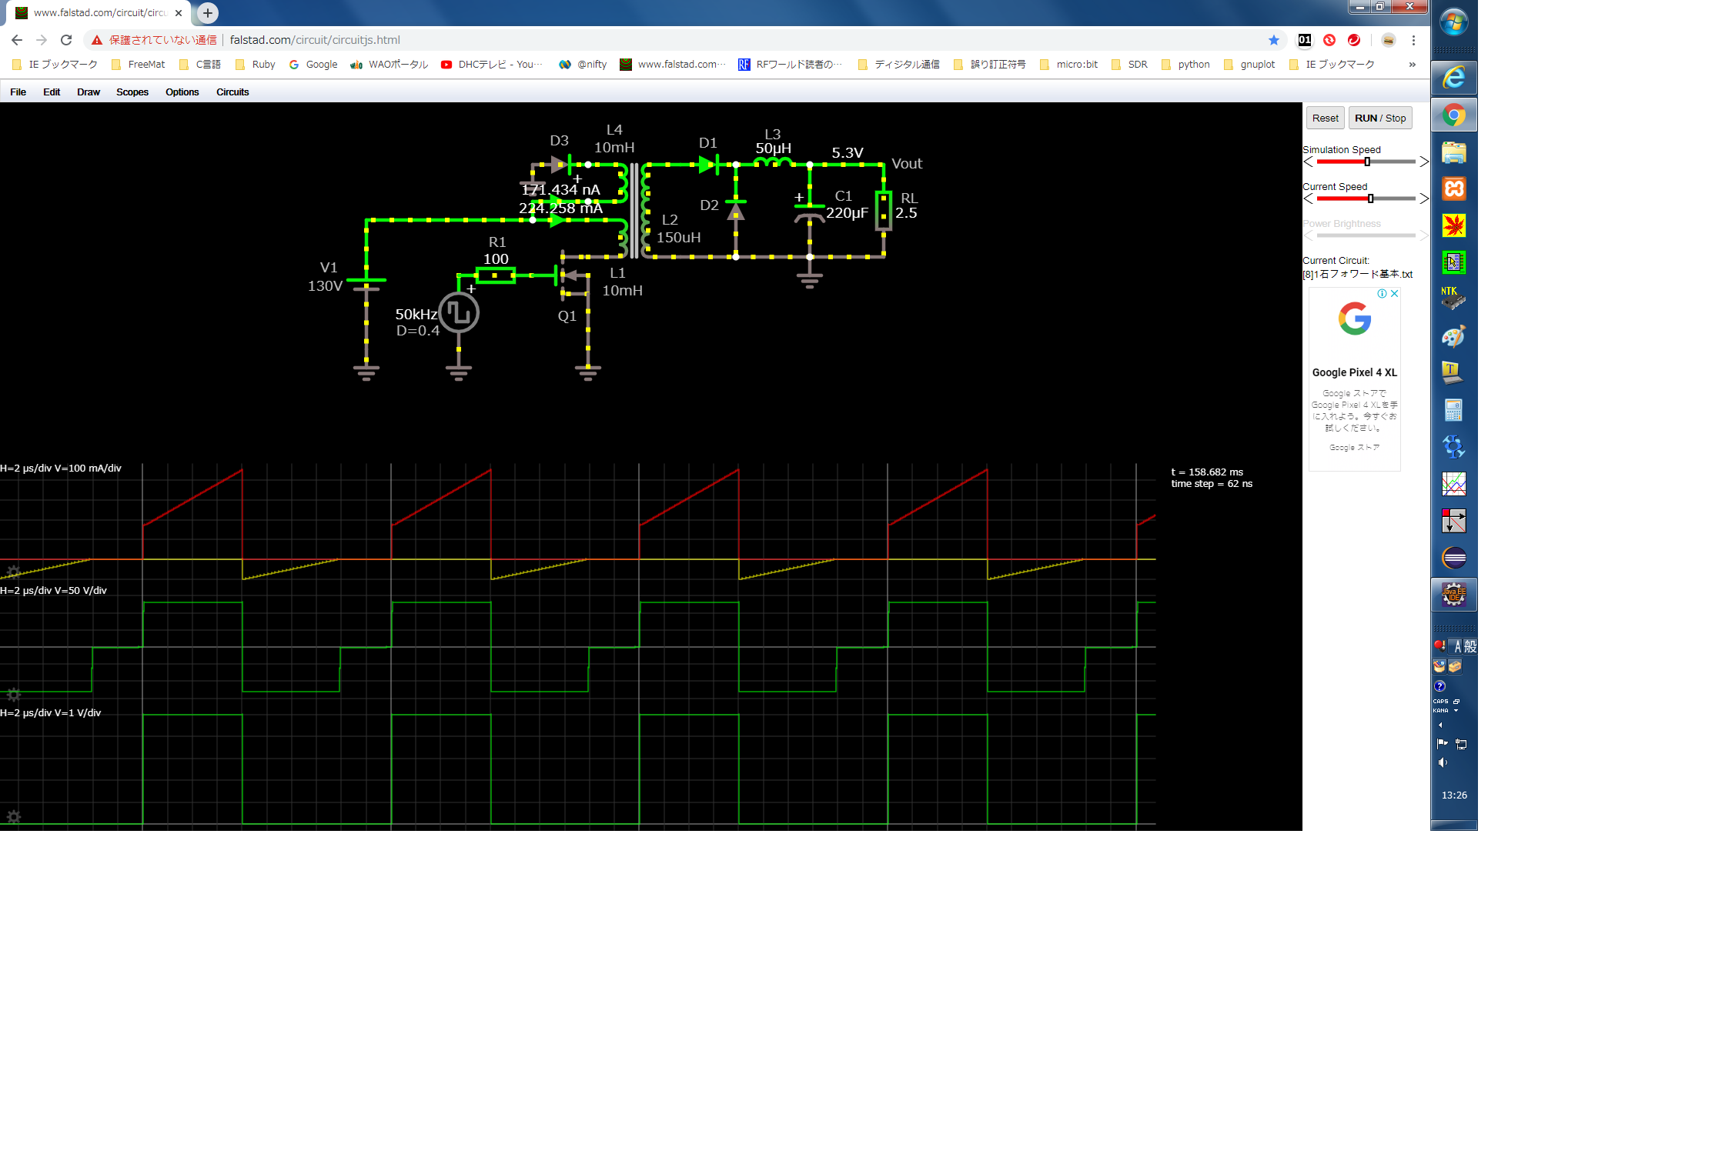The width and height of the screenshot is (1732, 1174).
Task: Toggle the RUN / Stop button
Action: (1380, 118)
